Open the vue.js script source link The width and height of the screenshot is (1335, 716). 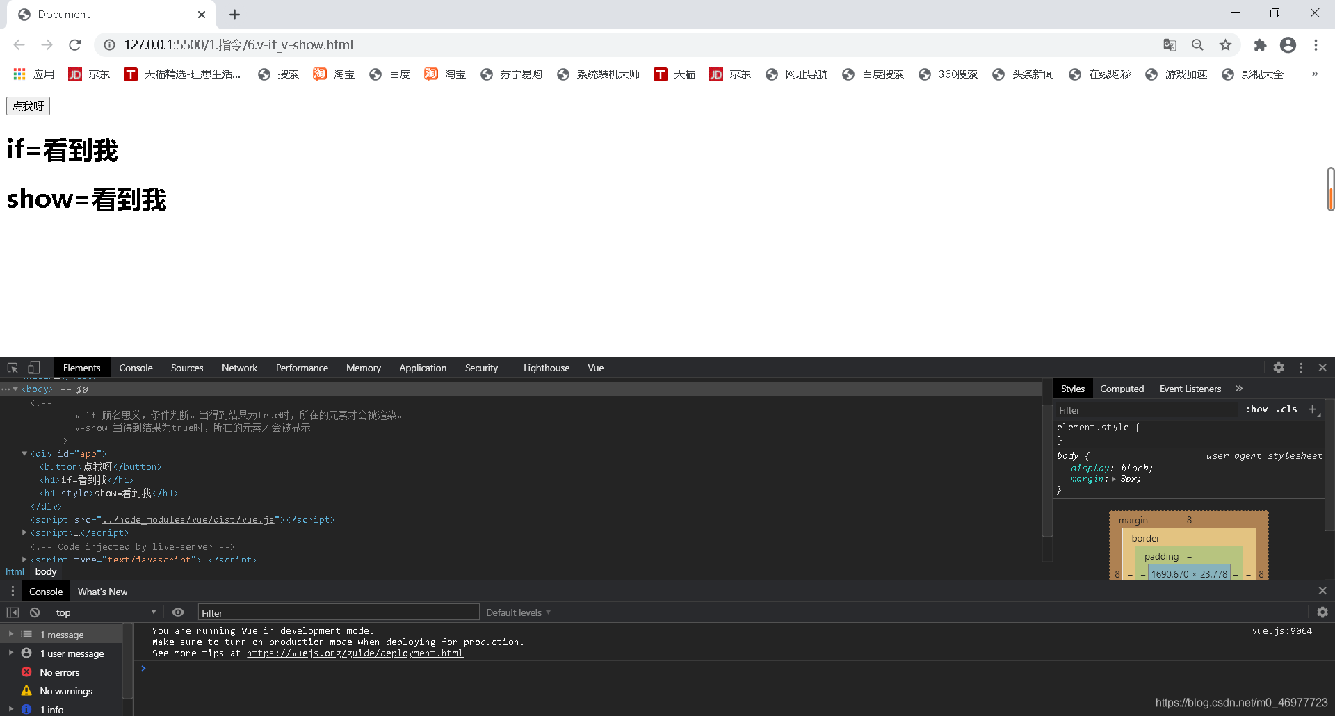pos(188,519)
